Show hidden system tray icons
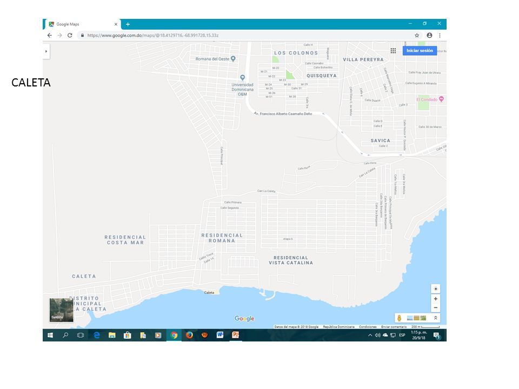 (370, 335)
